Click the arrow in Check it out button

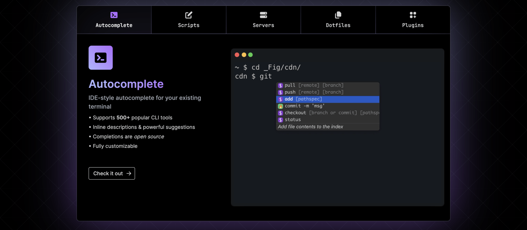tap(129, 174)
